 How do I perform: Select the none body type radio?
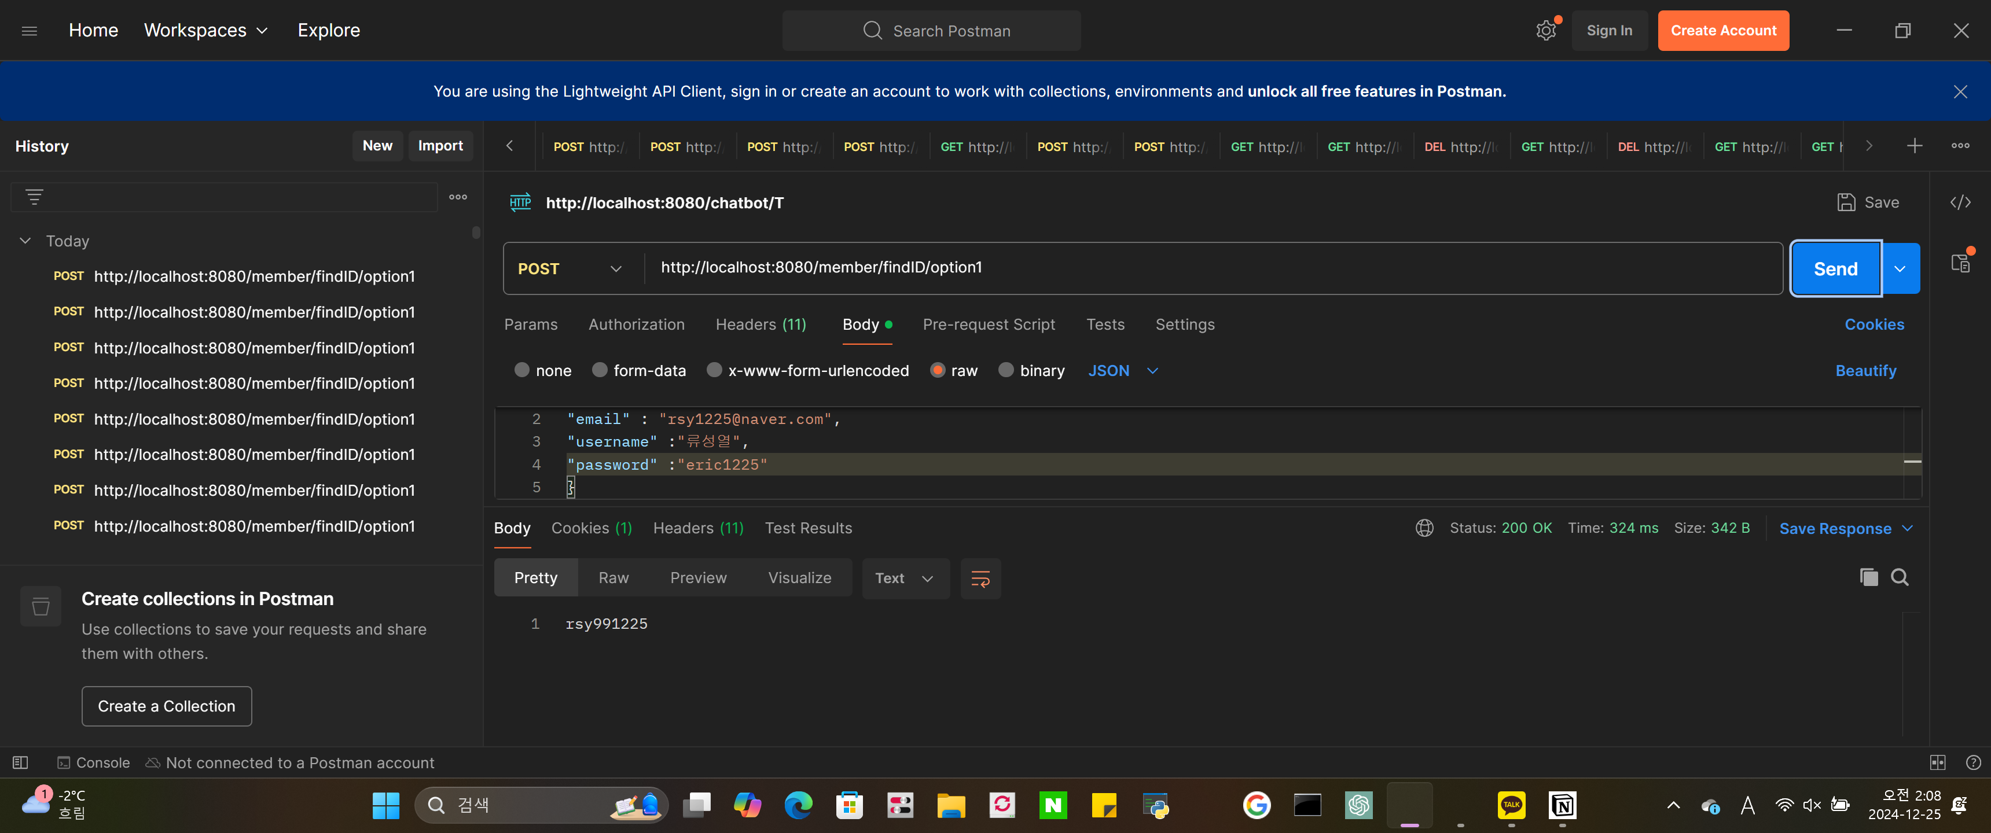point(521,370)
